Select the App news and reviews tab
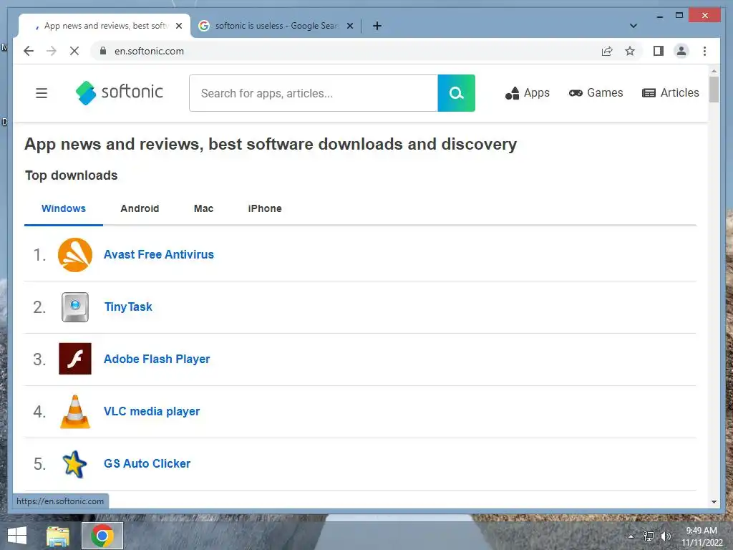 click(104, 26)
